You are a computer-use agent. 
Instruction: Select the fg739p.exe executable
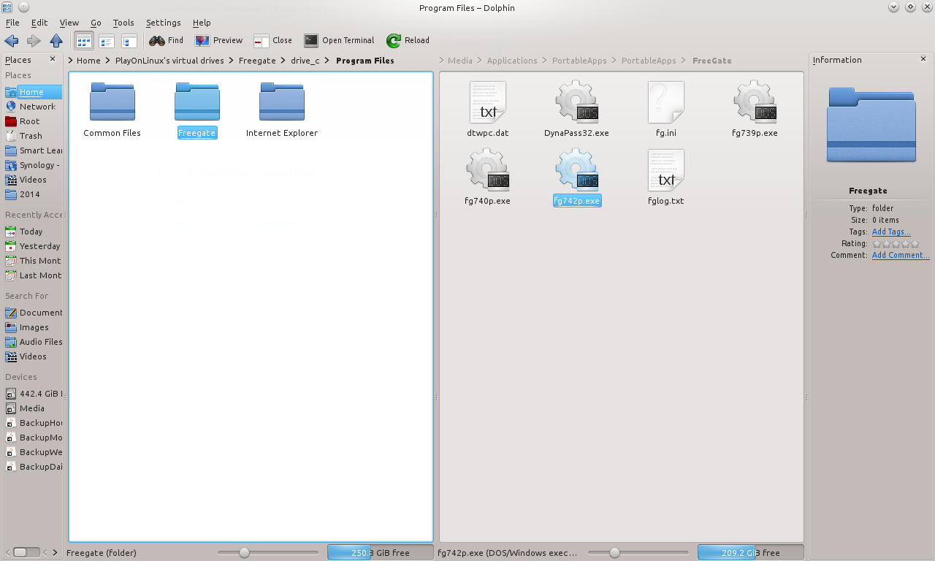pos(755,110)
